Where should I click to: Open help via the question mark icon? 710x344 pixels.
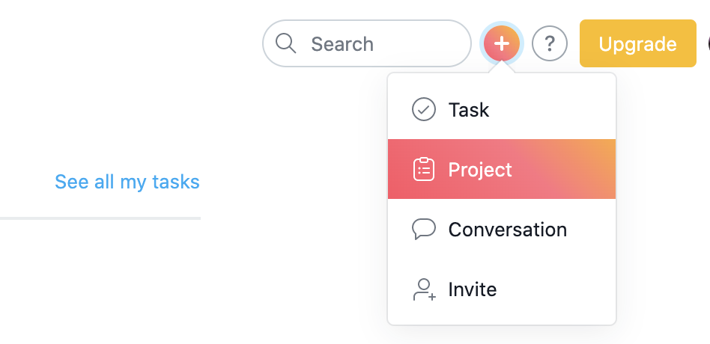pyautogui.click(x=549, y=43)
